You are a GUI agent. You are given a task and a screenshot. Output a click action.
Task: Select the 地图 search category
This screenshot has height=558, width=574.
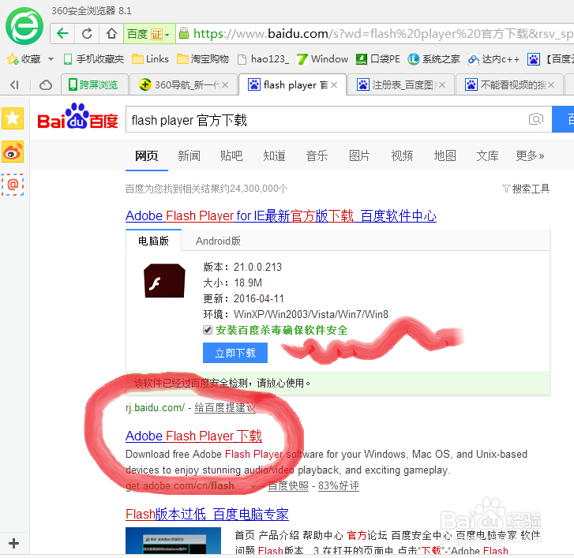coord(445,155)
